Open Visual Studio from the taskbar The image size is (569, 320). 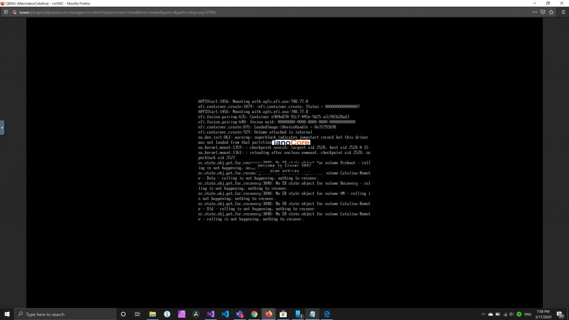211,314
